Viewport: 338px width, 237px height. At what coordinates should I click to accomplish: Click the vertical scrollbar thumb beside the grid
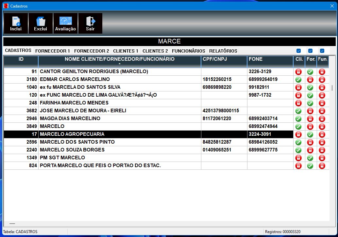coord(332,88)
